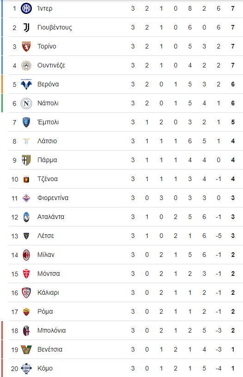The height and width of the screenshot is (377, 243).
Task: Click Έμπολι's points total 5
Action: point(233,122)
